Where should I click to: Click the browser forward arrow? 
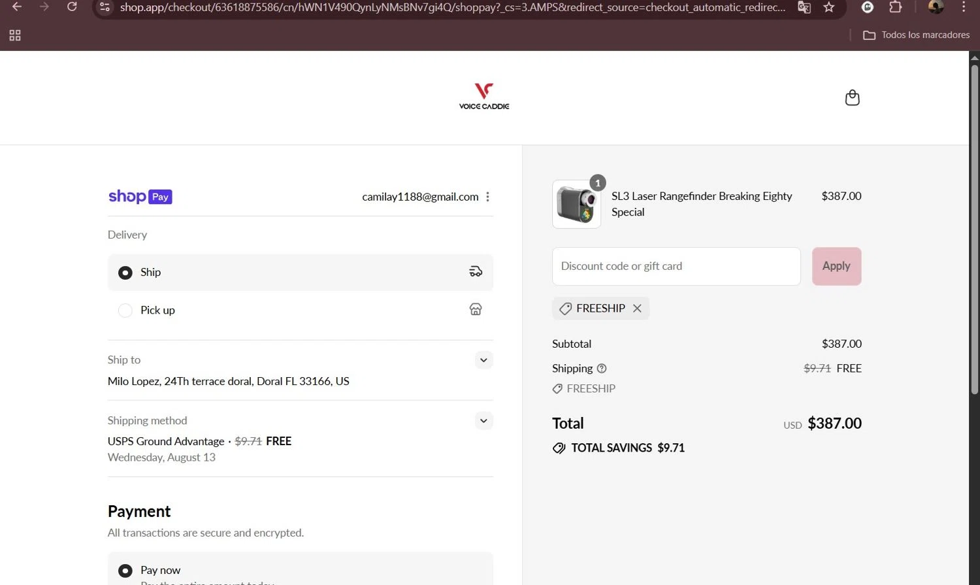pyautogui.click(x=44, y=7)
